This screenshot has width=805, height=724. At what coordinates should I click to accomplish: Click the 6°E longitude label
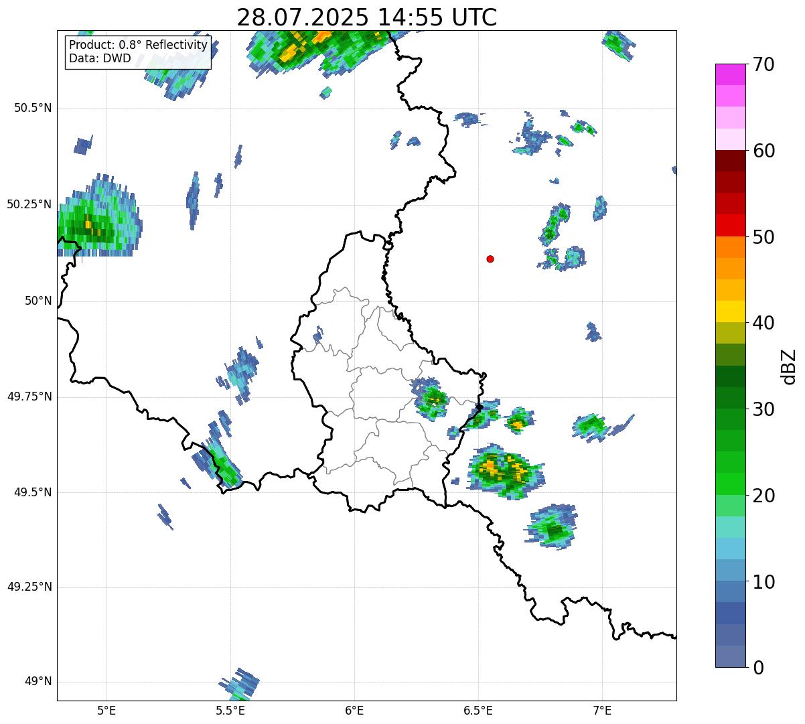click(354, 710)
